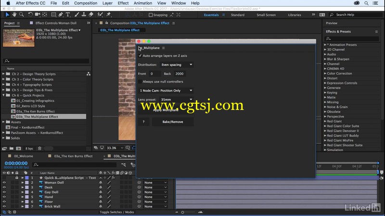Select the Selection arrow tool

pyautogui.click(x=7, y=15)
